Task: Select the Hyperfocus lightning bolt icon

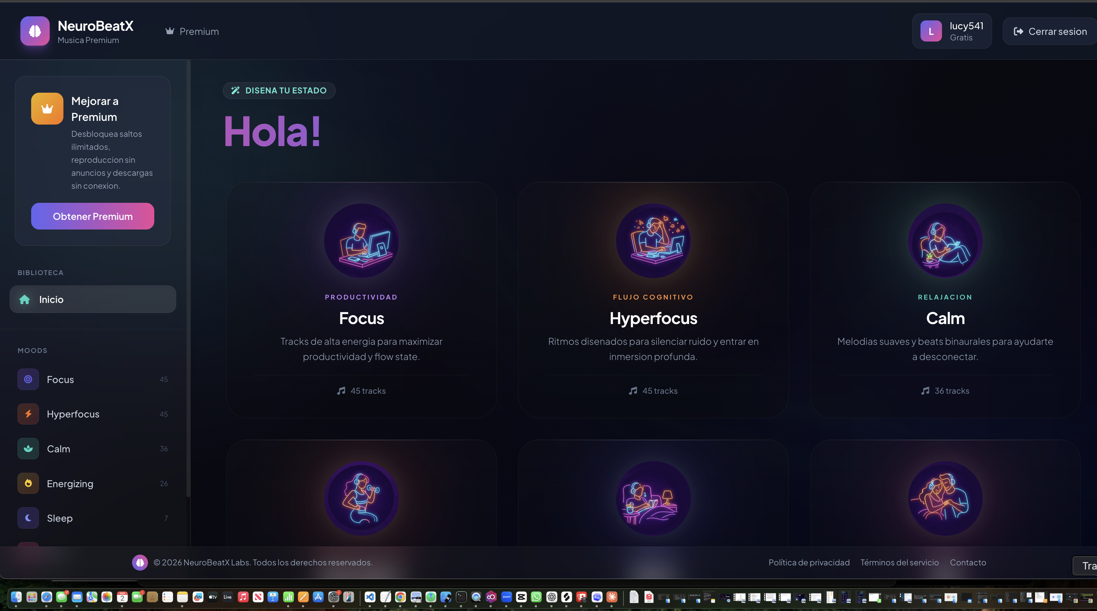Action: coord(28,413)
